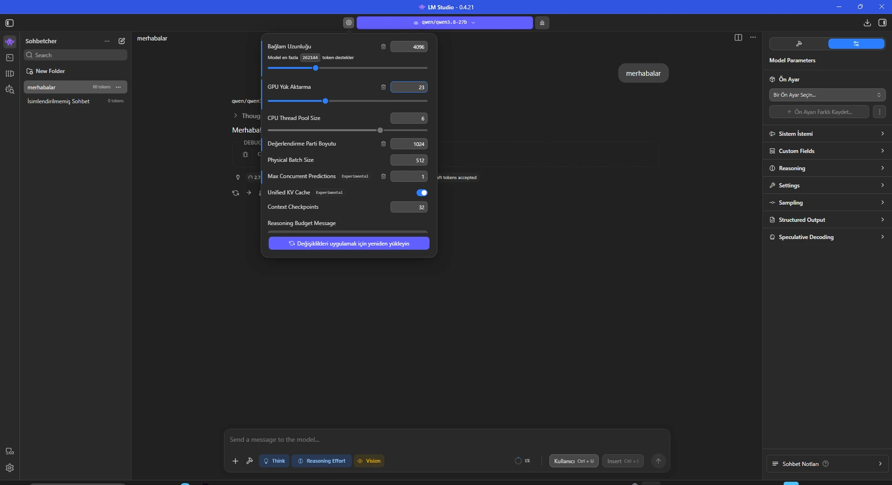This screenshot has width=892, height=485.
Task: Click the GPU Yük Aktarma value field
Action: 409,87
